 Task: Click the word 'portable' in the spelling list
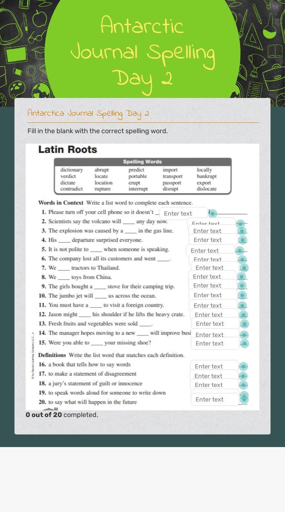click(x=138, y=176)
